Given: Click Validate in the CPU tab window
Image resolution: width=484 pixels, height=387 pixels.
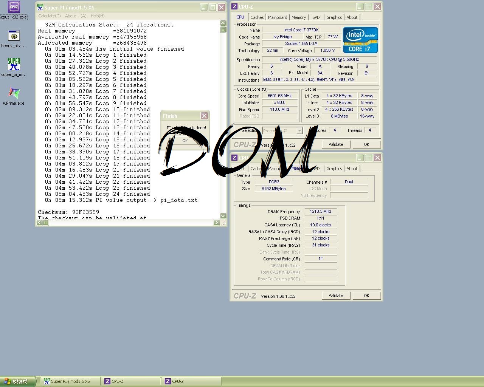Looking at the screenshot, I should click(336, 144).
